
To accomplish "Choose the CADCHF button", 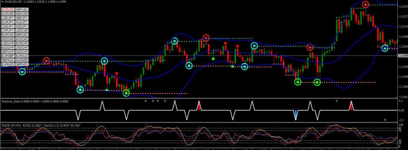I will pyautogui.click(x=22, y=47).
